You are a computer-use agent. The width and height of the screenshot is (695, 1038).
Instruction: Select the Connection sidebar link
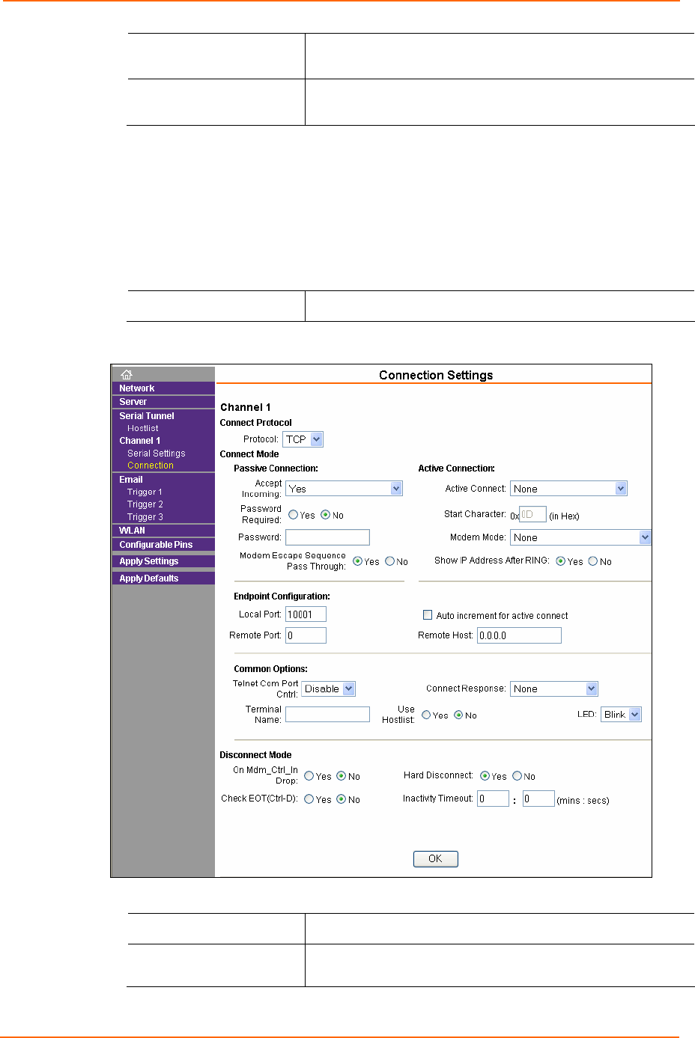click(150, 465)
